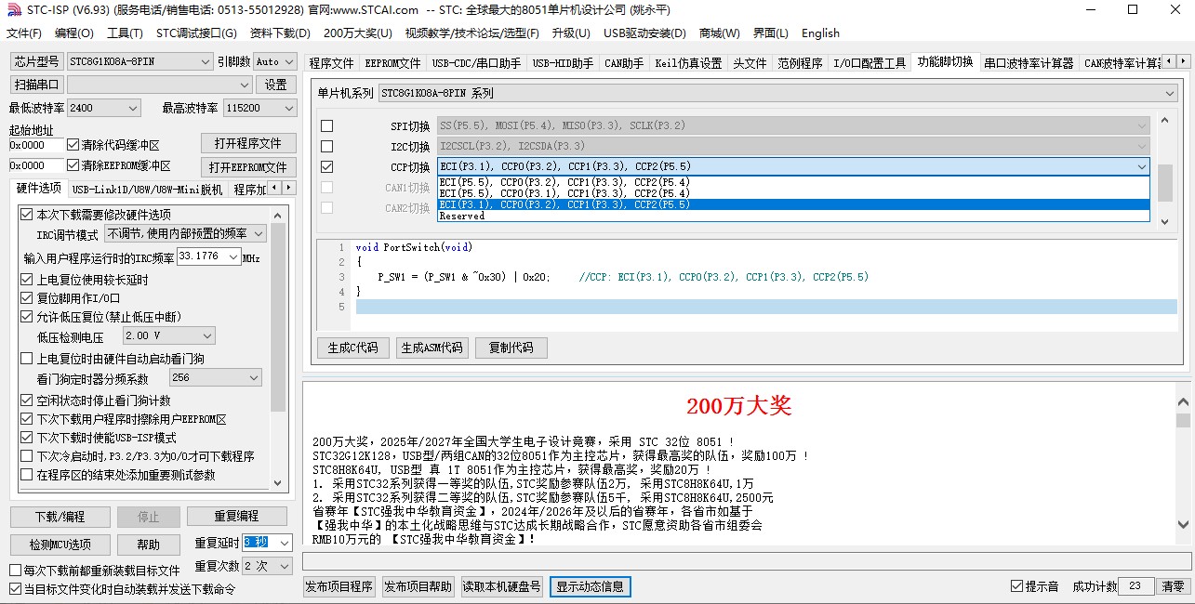Open the 资料下载(D) menu
Screen dimensions: 1195x604
(x=280, y=33)
